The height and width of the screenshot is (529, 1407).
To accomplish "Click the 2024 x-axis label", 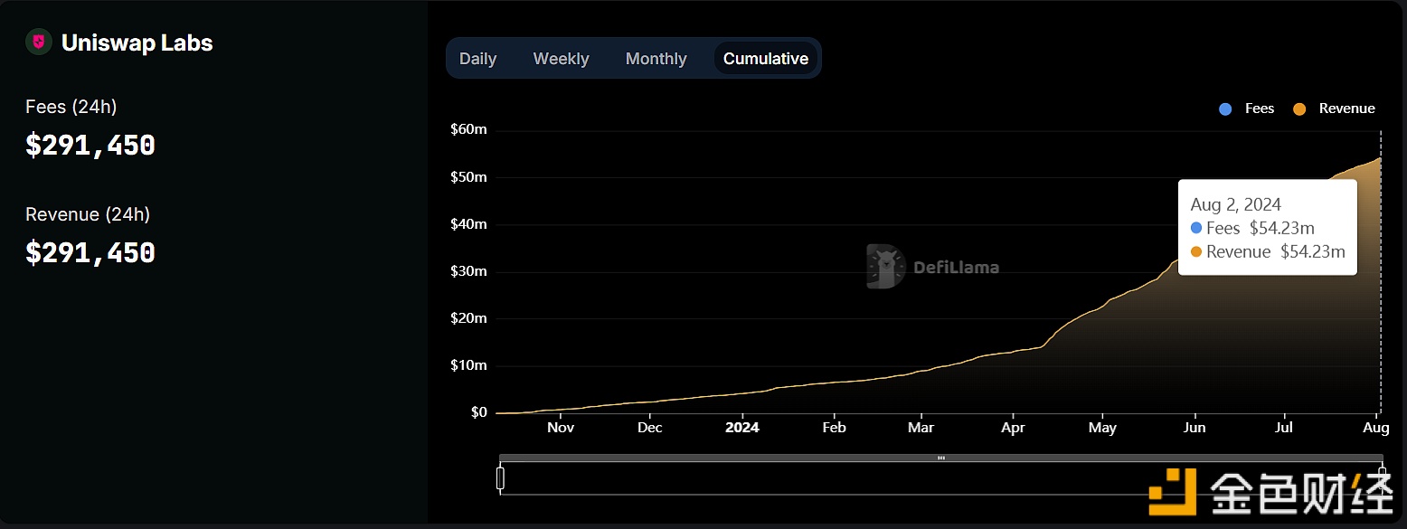I will coord(742,427).
